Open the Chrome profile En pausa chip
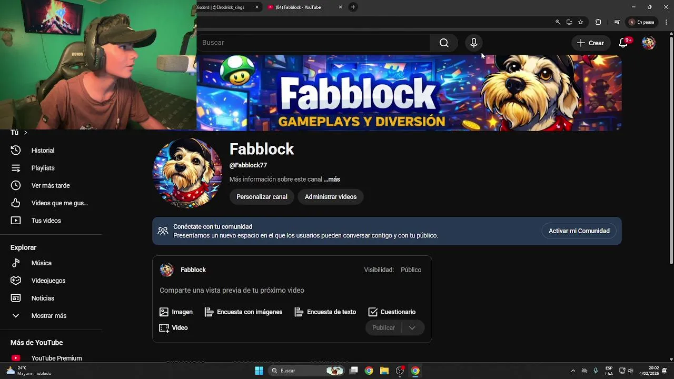Screen dimensions: 674x379 pos(641,22)
